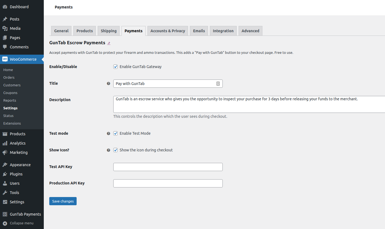Open WooCommerce Home submenu link
This screenshot has width=385, height=229.
pos(8,70)
